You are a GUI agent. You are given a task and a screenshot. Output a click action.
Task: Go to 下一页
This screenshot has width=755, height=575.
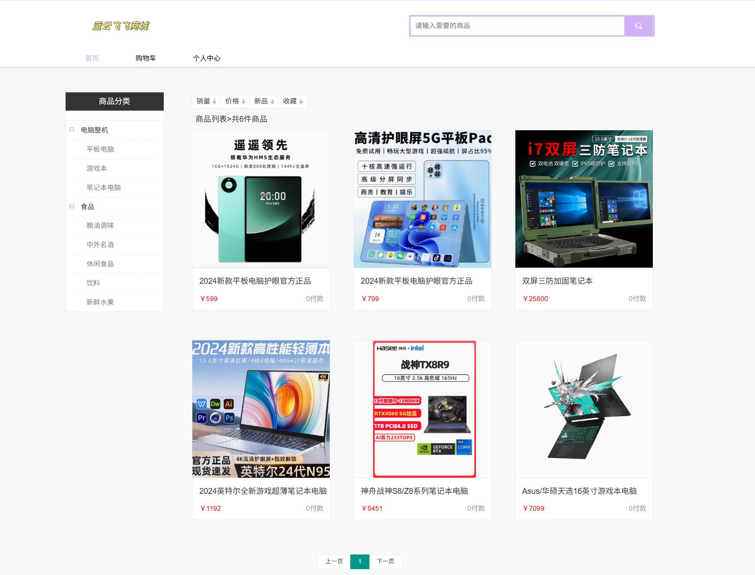[x=386, y=562]
